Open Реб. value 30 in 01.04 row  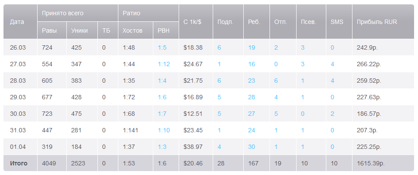click(x=252, y=147)
